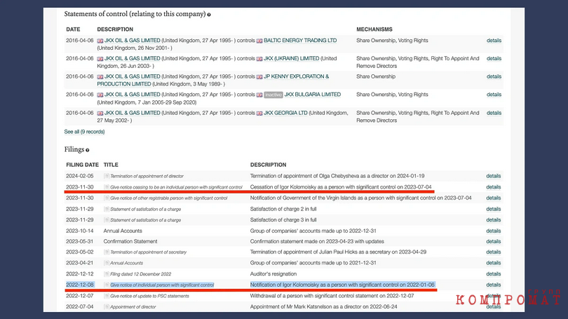Open details for Baltic Energy Trading control statement
Viewport: 568px width, 319px height.
494,41
